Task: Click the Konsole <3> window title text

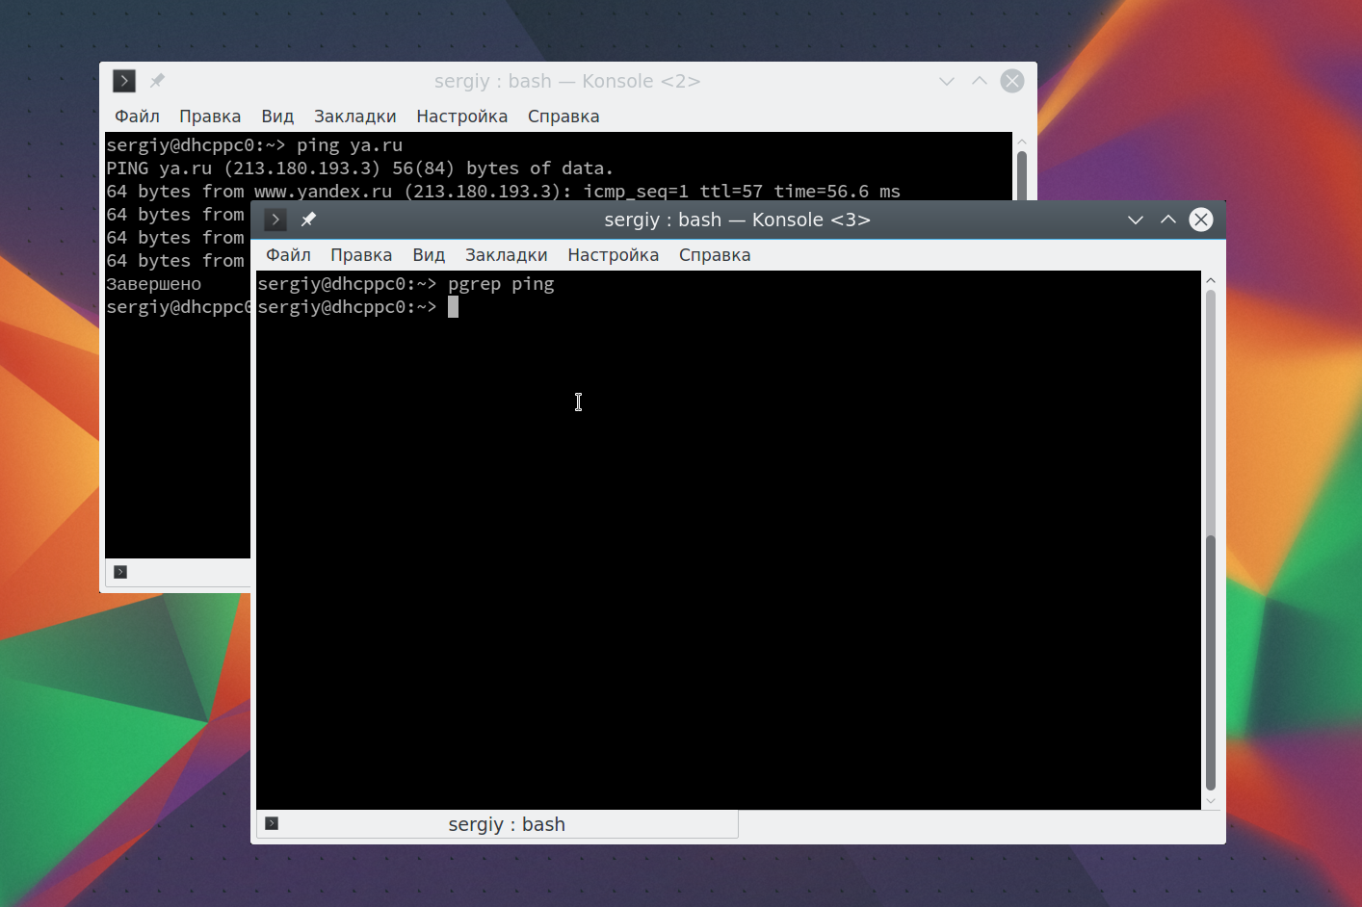Action: pyautogui.click(x=737, y=220)
